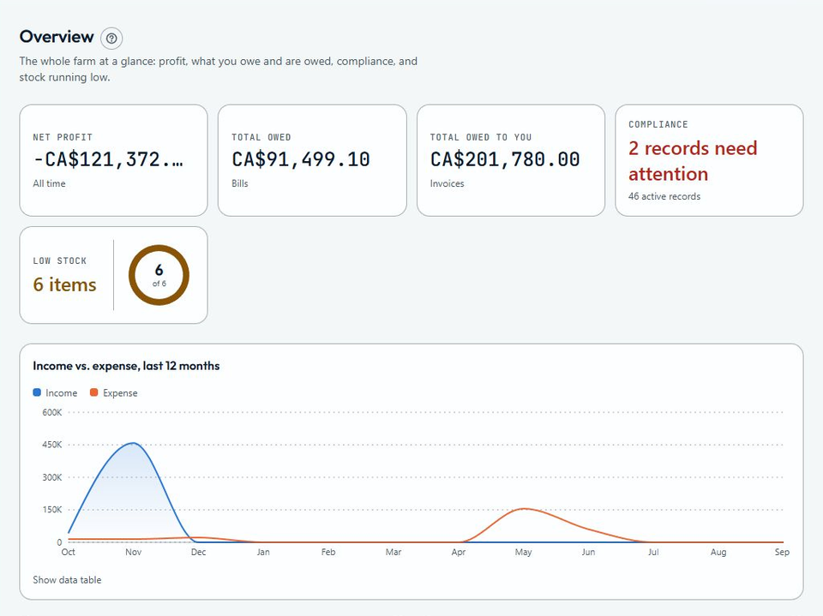Click the orange Expense color swatch
Screen dimensions: 823x616
pos(94,392)
